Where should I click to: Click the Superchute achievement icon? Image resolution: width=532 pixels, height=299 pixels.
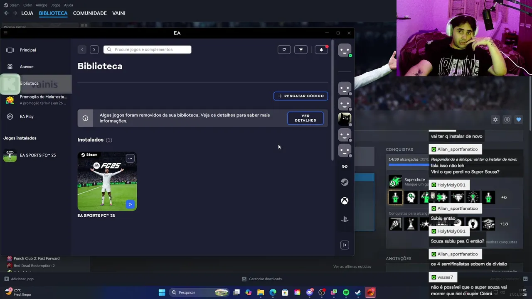click(x=395, y=181)
